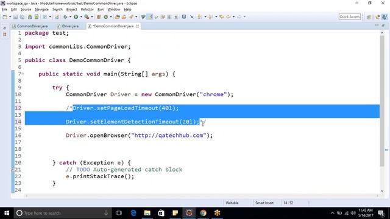Minimize the editor area
Screen dimensions: 390x219
377,26
